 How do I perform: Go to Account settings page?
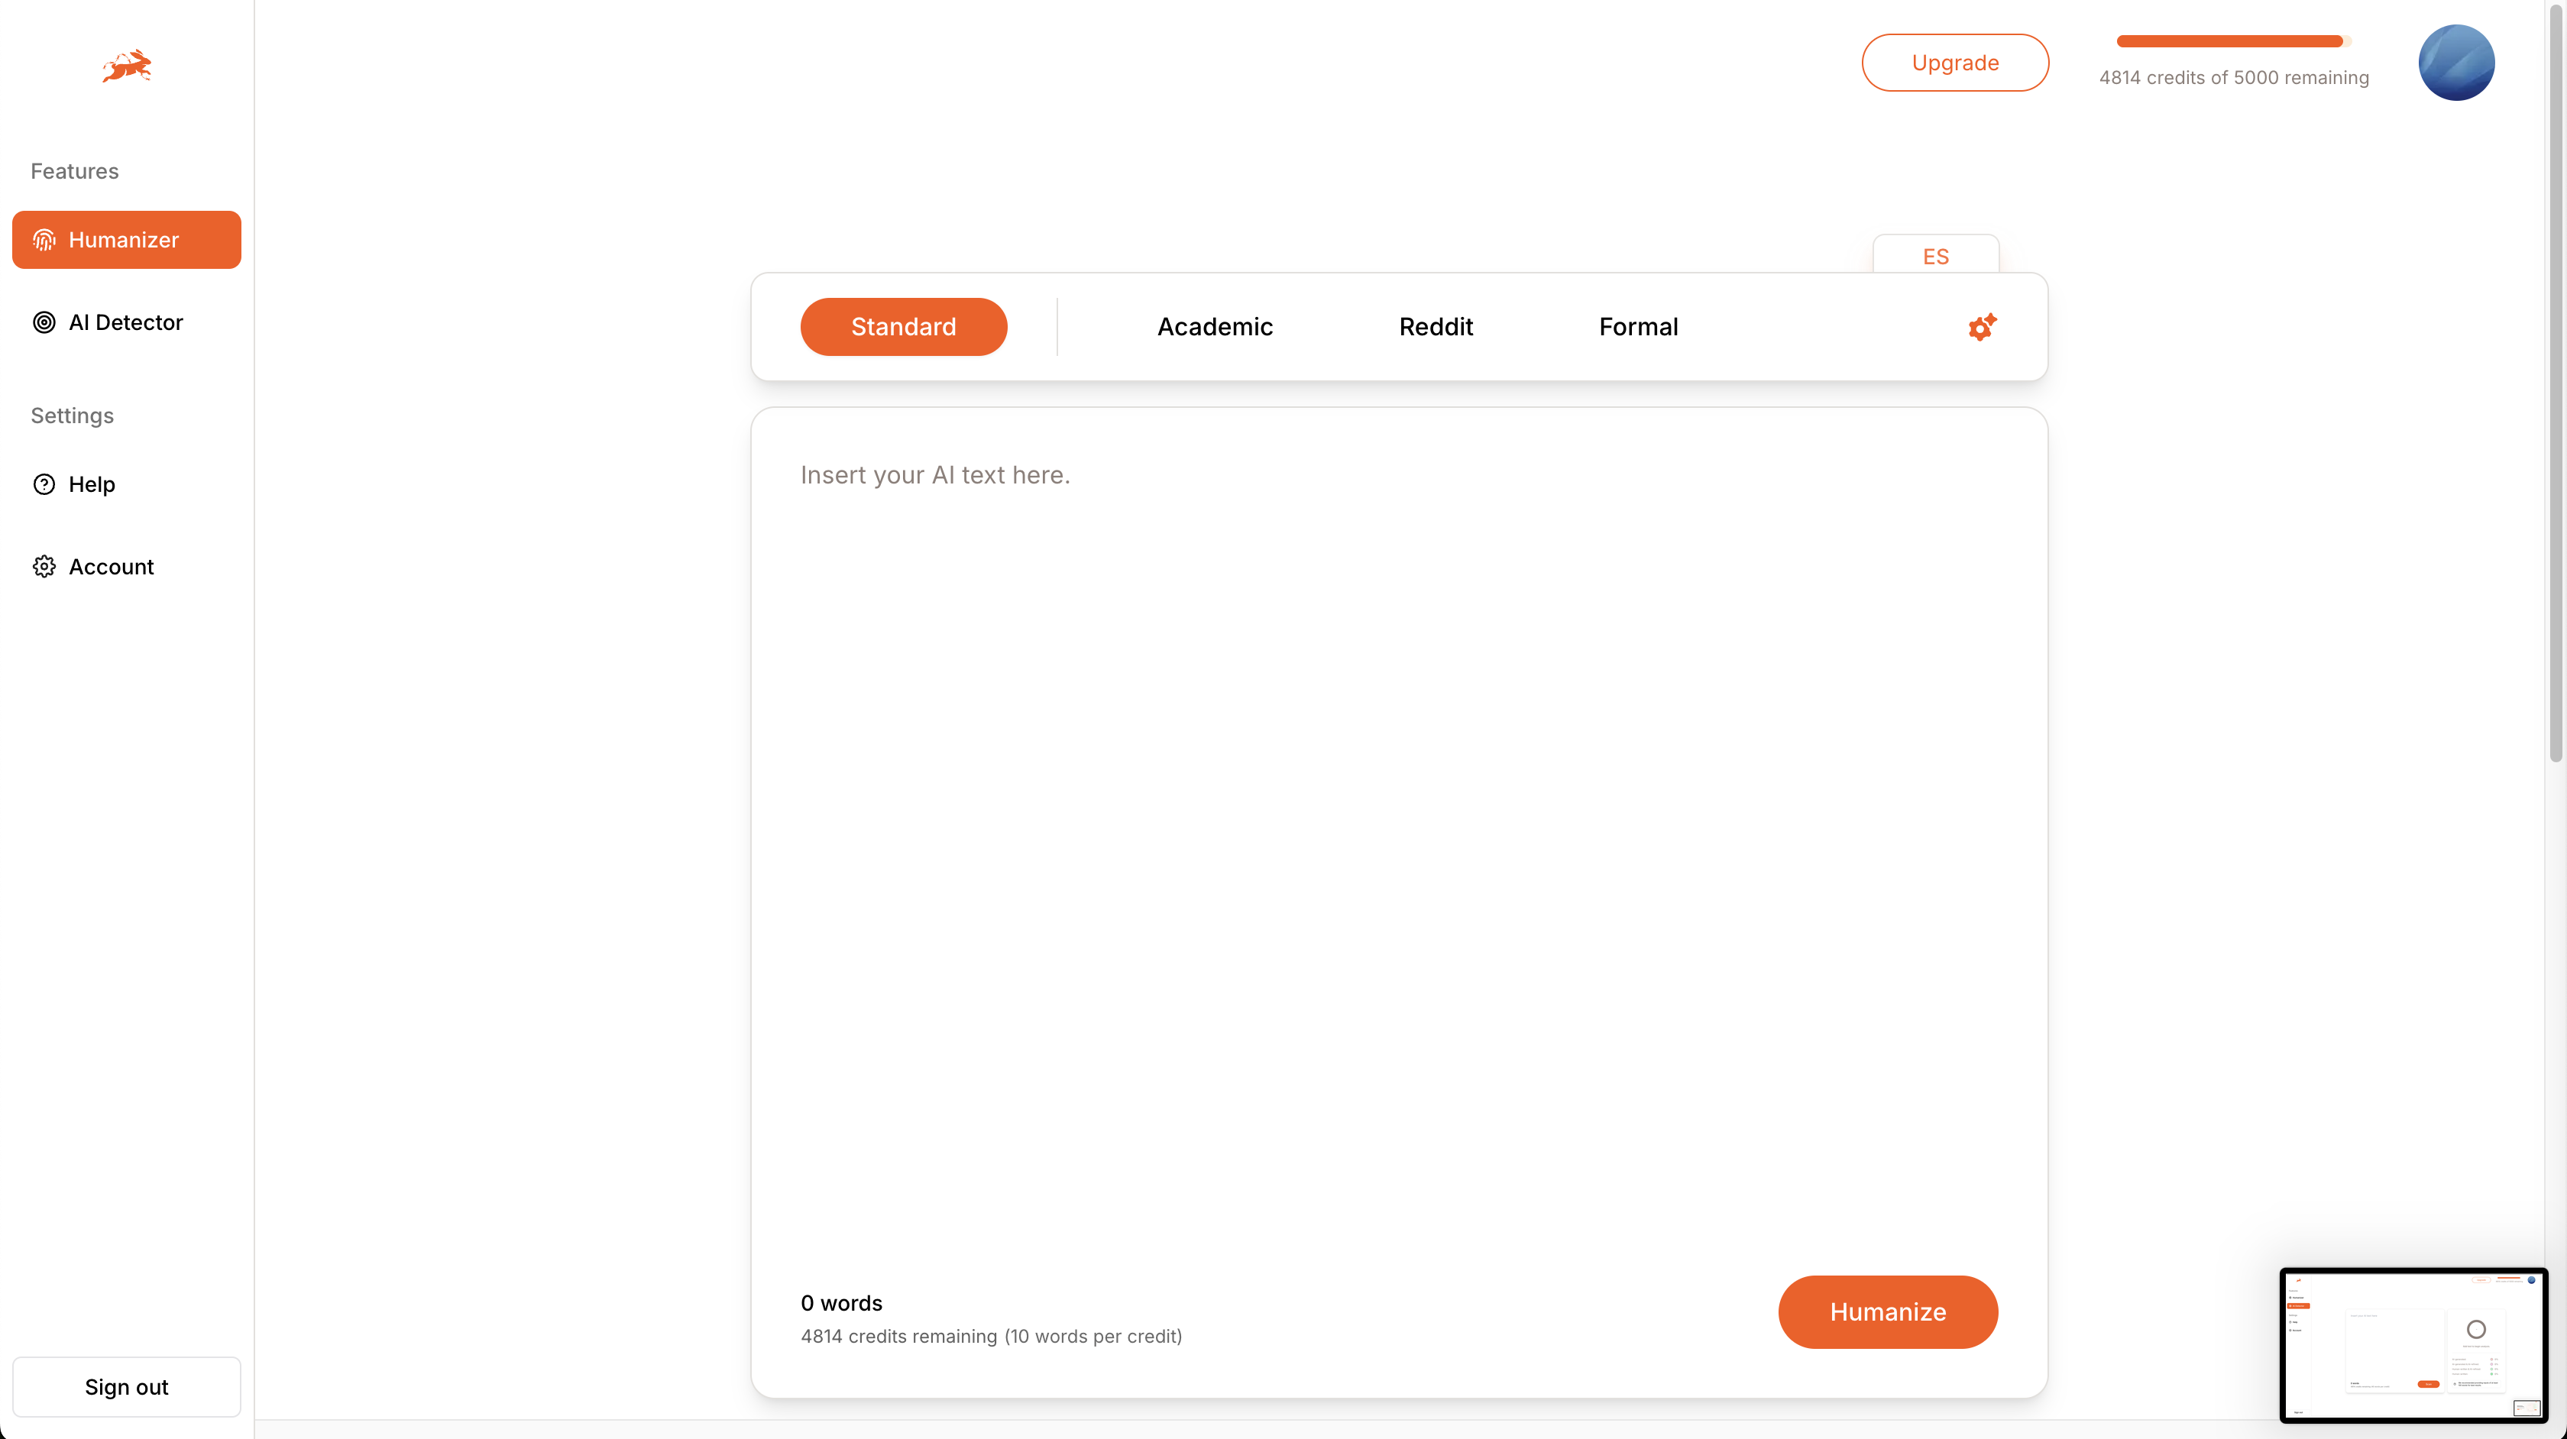[111, 567]
